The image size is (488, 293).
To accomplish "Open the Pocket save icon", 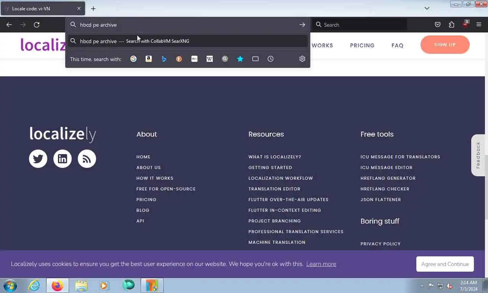I will [x=438, y=25].
